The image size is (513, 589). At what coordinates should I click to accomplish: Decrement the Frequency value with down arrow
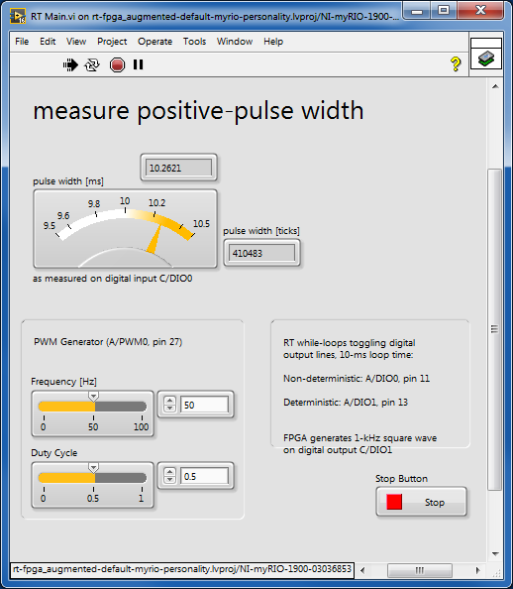(x=169, y=409)
